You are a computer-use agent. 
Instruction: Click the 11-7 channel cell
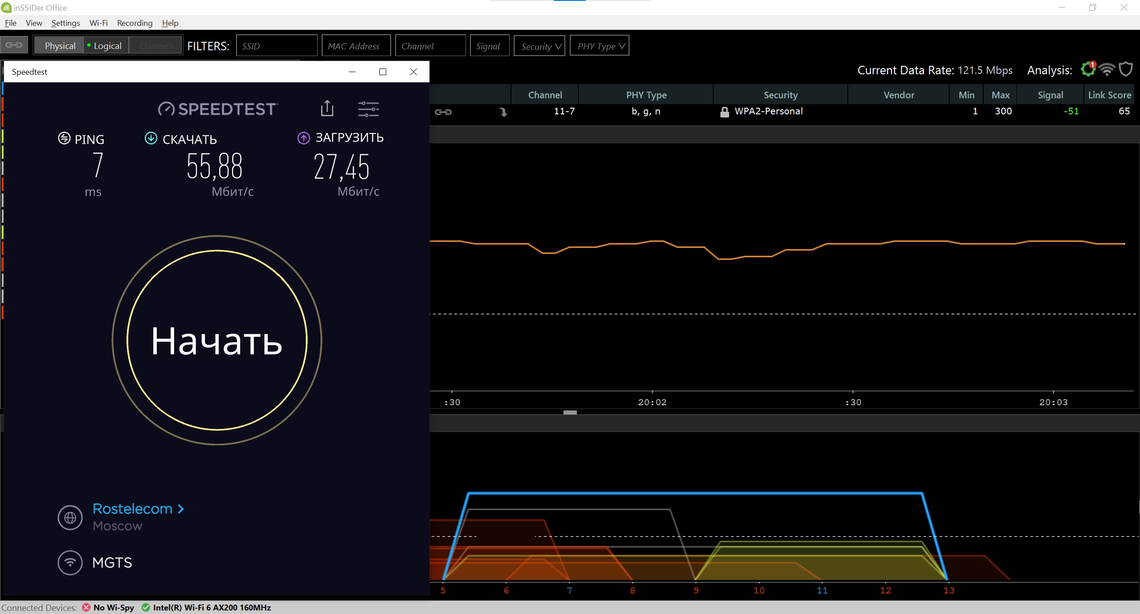point(564,111)
